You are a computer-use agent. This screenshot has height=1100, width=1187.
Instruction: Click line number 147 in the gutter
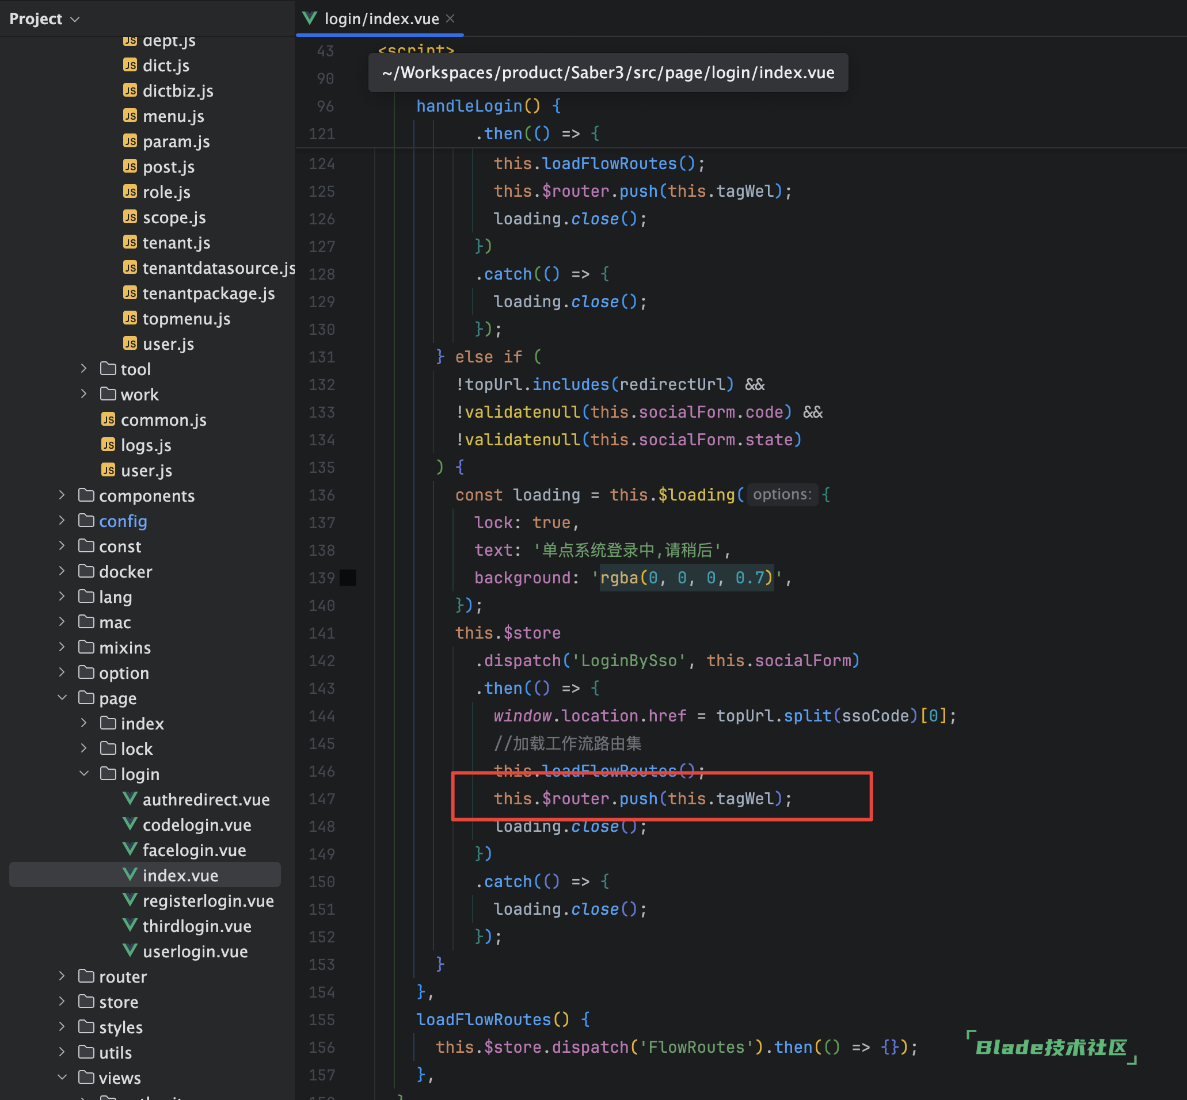click(322, 799)
